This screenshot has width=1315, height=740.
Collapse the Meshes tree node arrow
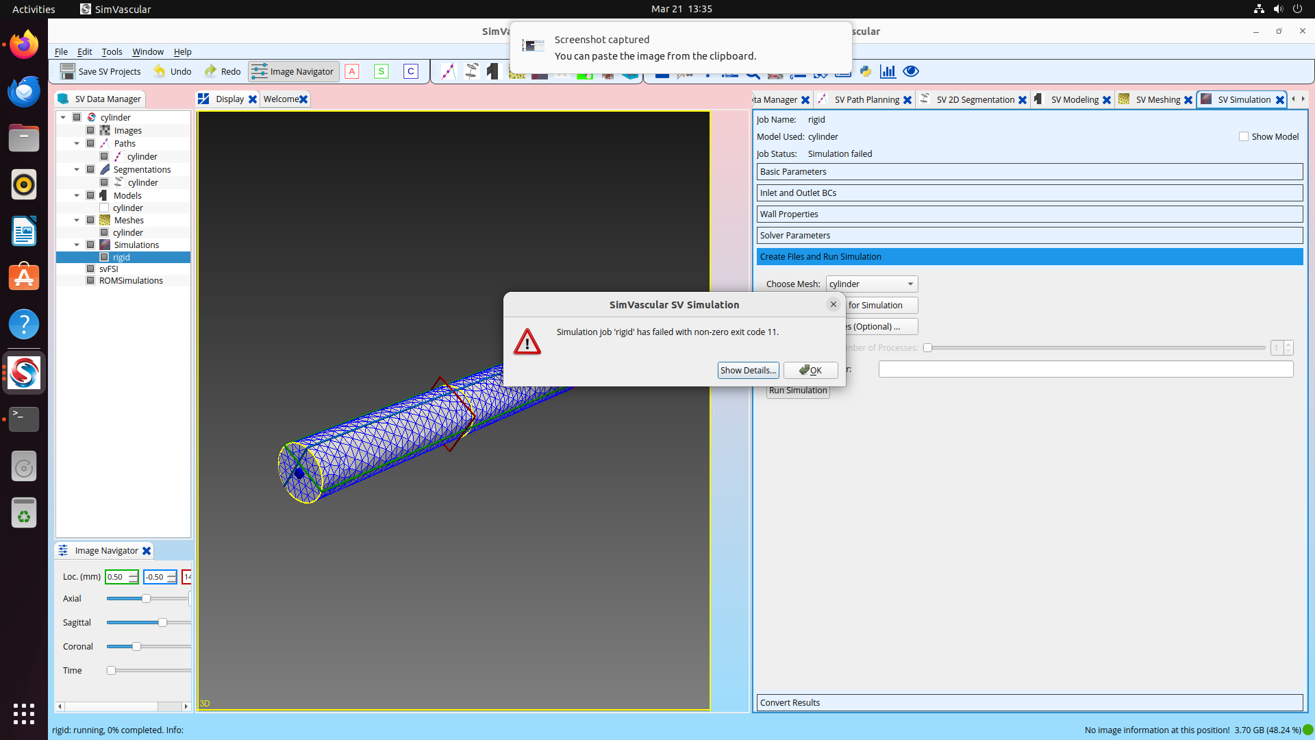coord(77,220)
